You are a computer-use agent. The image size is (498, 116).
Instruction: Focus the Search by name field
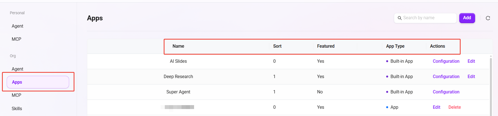click(425, 18)
